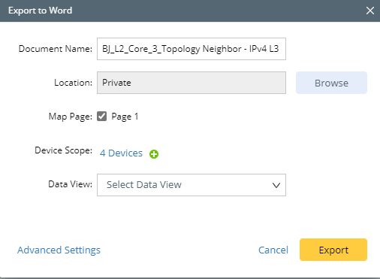The width and height of the screenshot is (380, 279).
Task: Click the Data View label
Action: point(71,184)
